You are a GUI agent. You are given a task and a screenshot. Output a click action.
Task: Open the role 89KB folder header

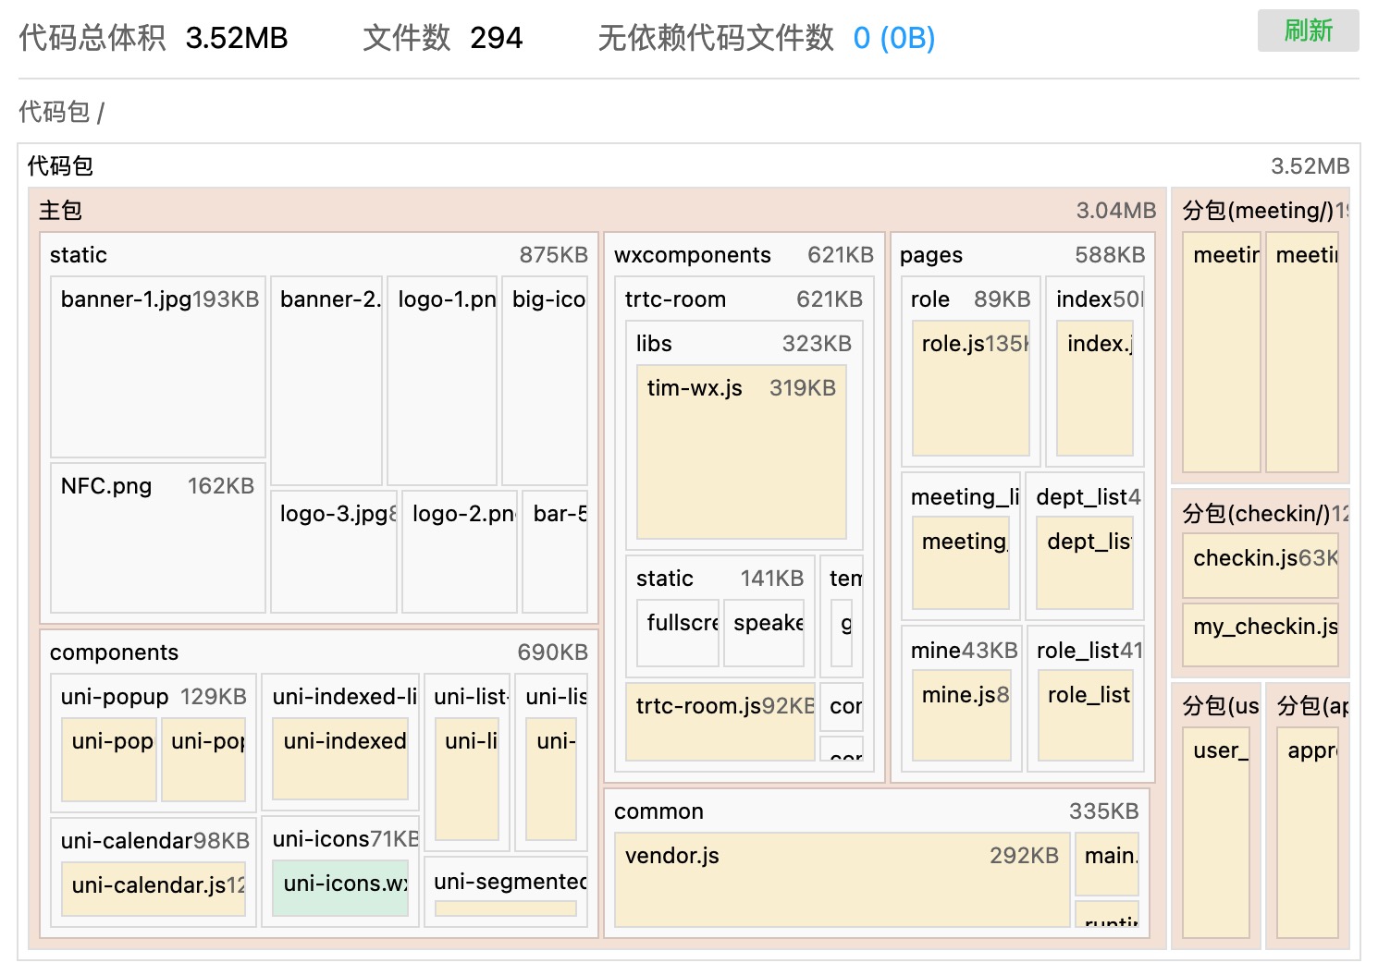tap(970, 299)
